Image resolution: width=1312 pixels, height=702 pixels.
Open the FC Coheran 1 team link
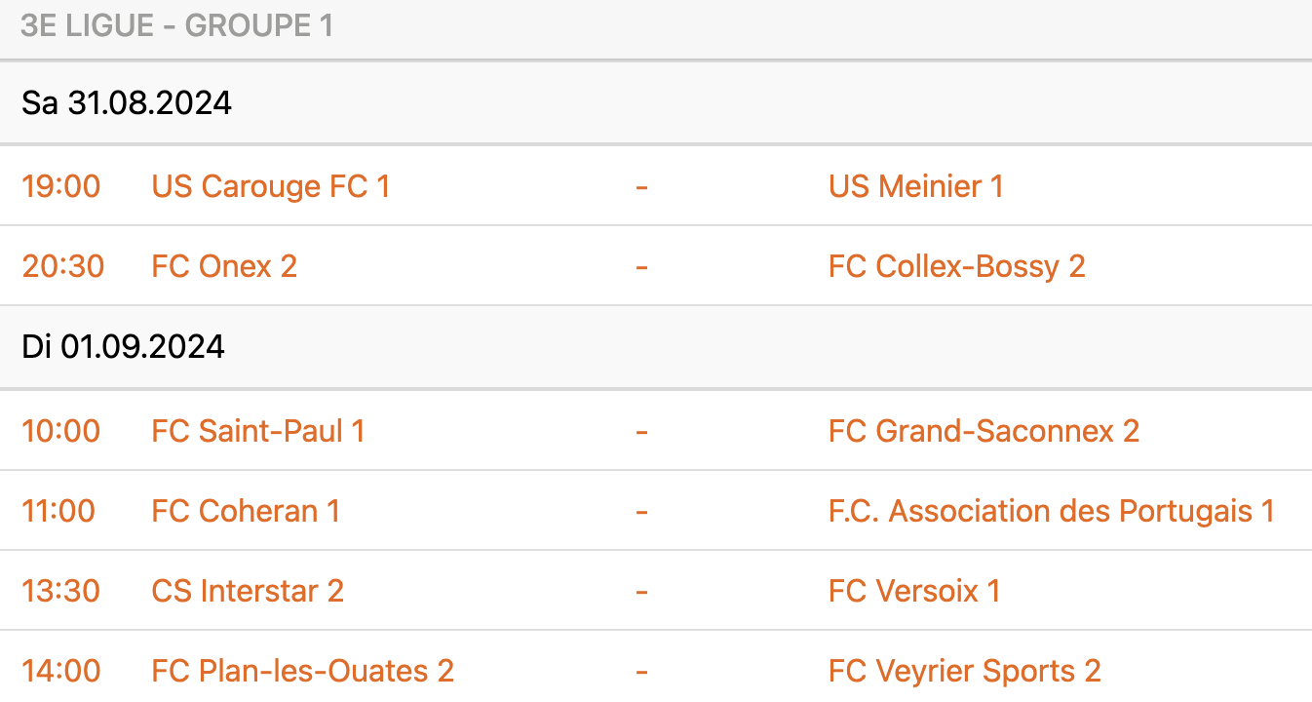pyautogui.click(x=246, y=511)
